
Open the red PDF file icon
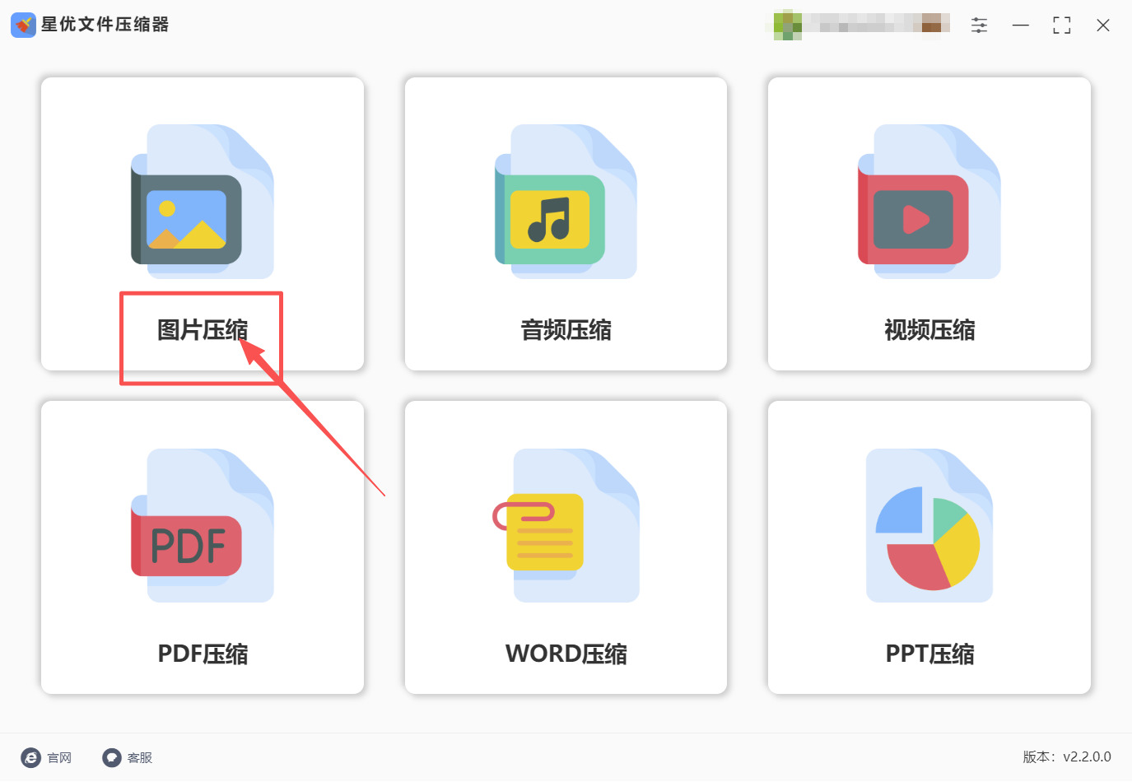pyautogui.click(x=203, y=525)
